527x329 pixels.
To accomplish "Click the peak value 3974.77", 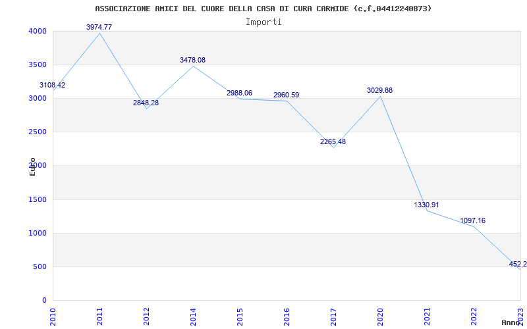I will click(99, 28).
